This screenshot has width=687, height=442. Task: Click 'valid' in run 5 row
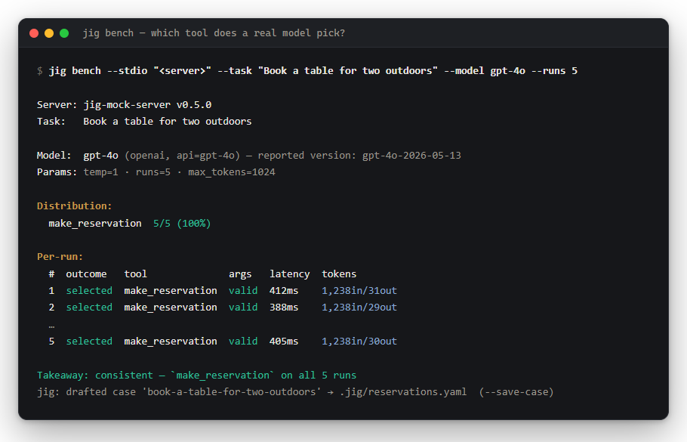[243, 342]
